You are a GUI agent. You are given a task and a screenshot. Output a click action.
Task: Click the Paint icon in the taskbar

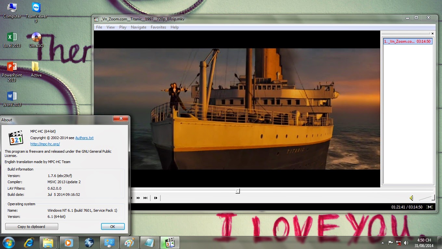129,243
